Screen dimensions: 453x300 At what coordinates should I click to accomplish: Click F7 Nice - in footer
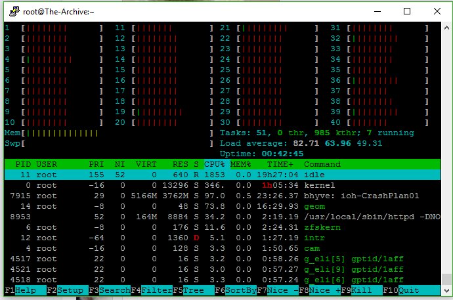(x=278, y=290)
